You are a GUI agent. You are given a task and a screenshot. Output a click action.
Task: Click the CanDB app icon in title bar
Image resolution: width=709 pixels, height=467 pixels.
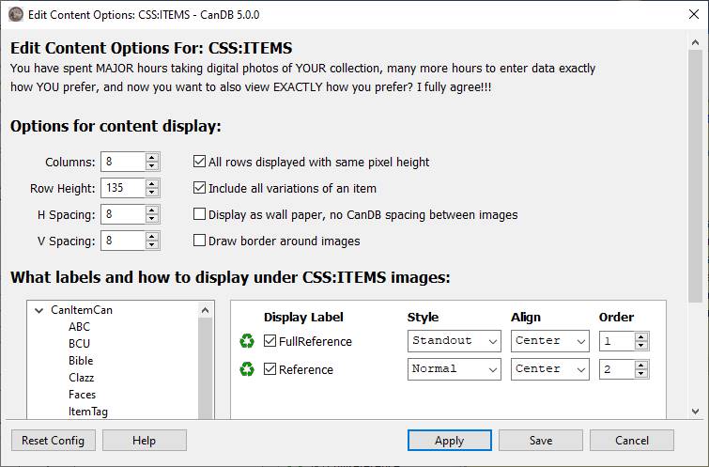[16, 14]
